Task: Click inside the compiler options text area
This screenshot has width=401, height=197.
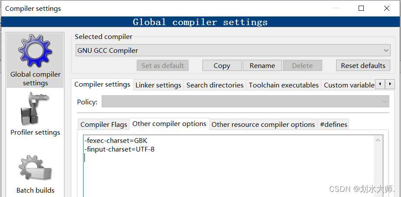Action: [229, 173]
